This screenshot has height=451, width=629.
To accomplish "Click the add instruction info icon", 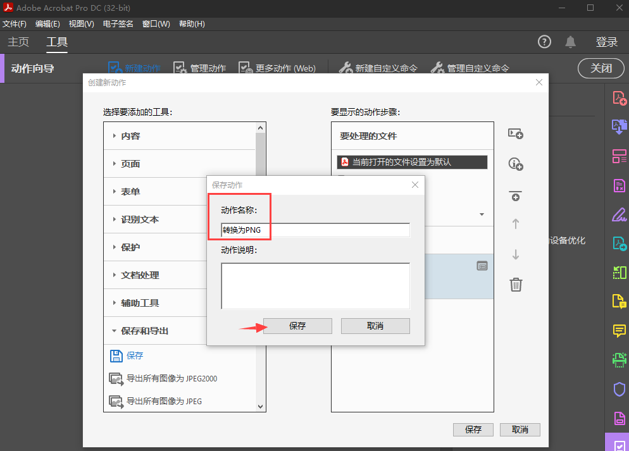I will point(516,164).
